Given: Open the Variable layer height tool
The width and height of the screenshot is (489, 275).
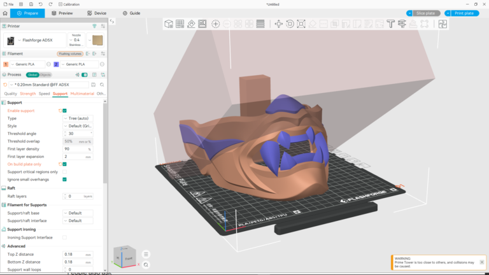Looking at the screenshot, I should coord(260,24).
